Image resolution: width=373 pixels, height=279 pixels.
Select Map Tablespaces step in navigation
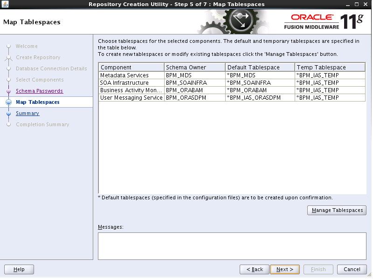tap(38, 102)
